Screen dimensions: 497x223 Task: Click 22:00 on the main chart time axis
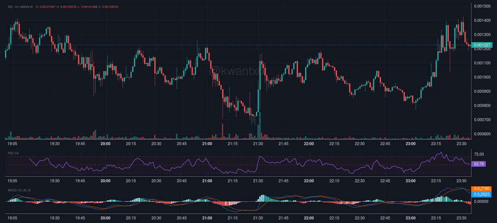309,144
